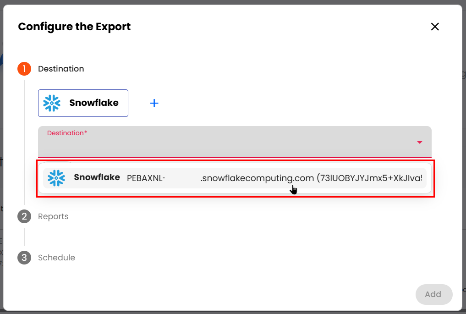The width and height of the screenshot is (466, 314).
Task: Close the Configure the Export dialog
Action: [x=435, y=27]
